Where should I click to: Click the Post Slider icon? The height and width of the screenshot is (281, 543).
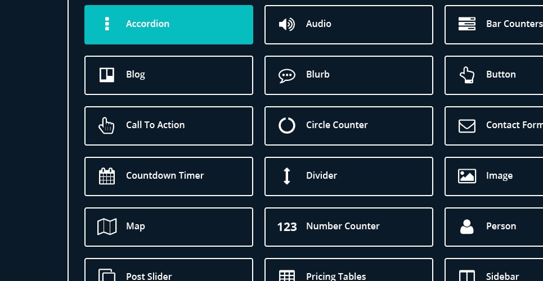click(107, 275)
